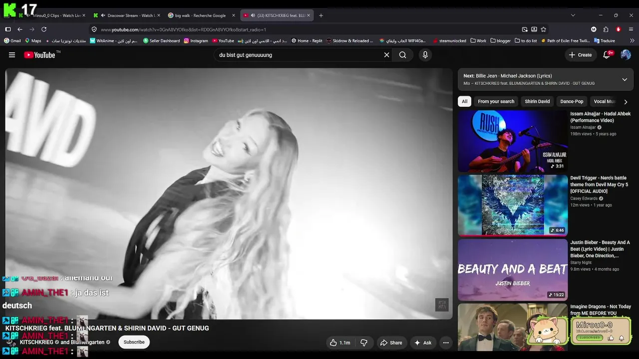639x359 pixels.
Task: Open Issam Alnajjar Hadal Ahbek thumbnail
Action: (x=513, y=141)
